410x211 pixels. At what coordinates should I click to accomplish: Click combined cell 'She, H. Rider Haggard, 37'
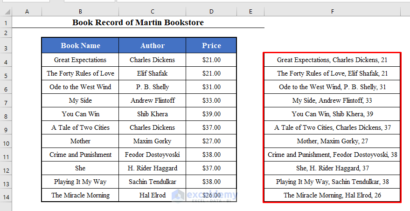point(332,168)
